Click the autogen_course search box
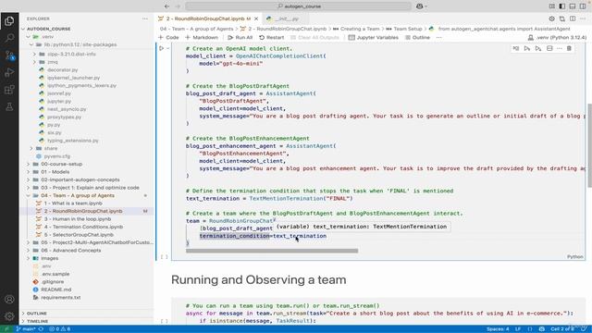The width and height of the screenshot is (592, 333). pyautogui.click(x=298, y=6)
